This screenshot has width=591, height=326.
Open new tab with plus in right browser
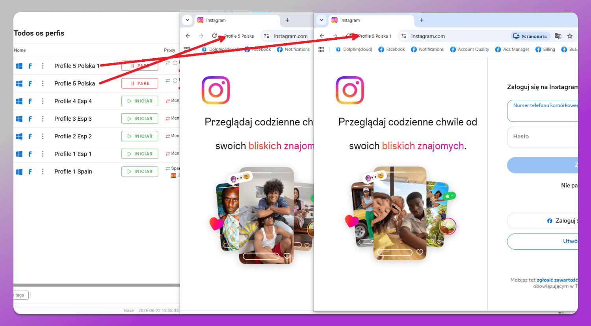pos(421,20)
